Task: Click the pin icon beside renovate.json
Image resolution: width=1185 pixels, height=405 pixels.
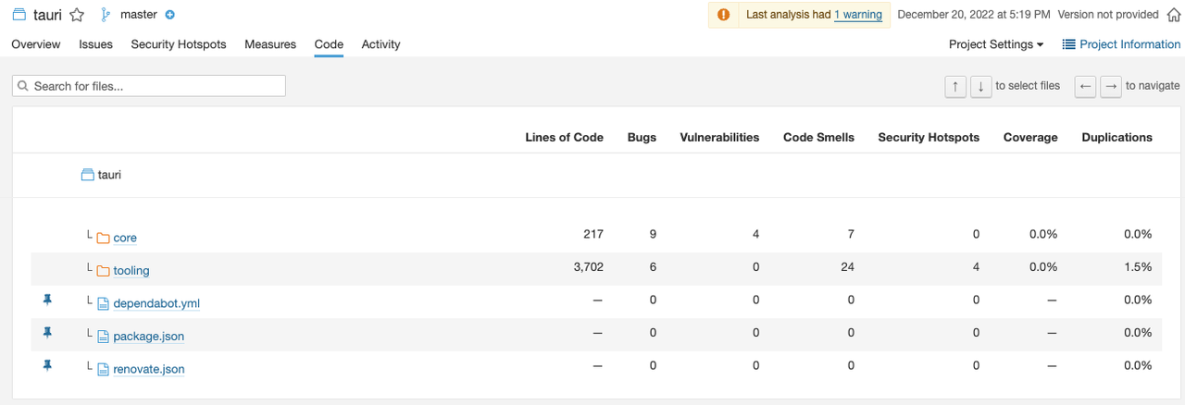Action: pos(47,366)
